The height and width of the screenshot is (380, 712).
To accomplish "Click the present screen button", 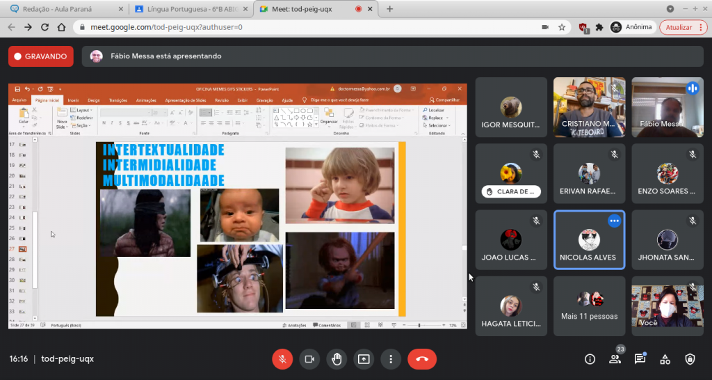I will (x=364, y=359).
